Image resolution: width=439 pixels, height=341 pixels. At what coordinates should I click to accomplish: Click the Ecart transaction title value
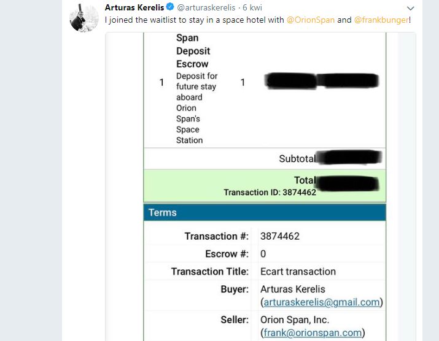point(298,271)
